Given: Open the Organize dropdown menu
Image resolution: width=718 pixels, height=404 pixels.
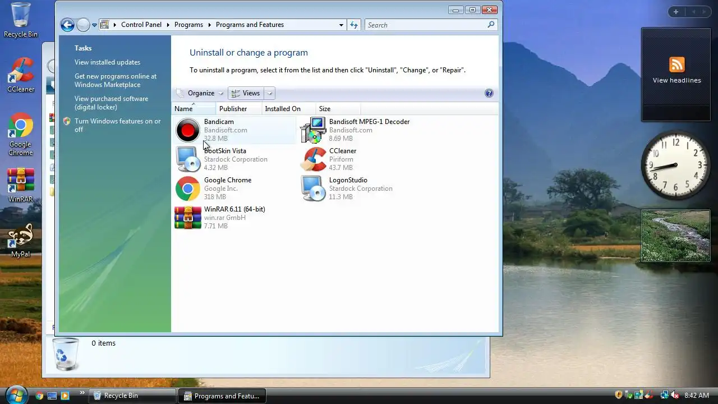Looking at the screenshot, I should 201,93.
